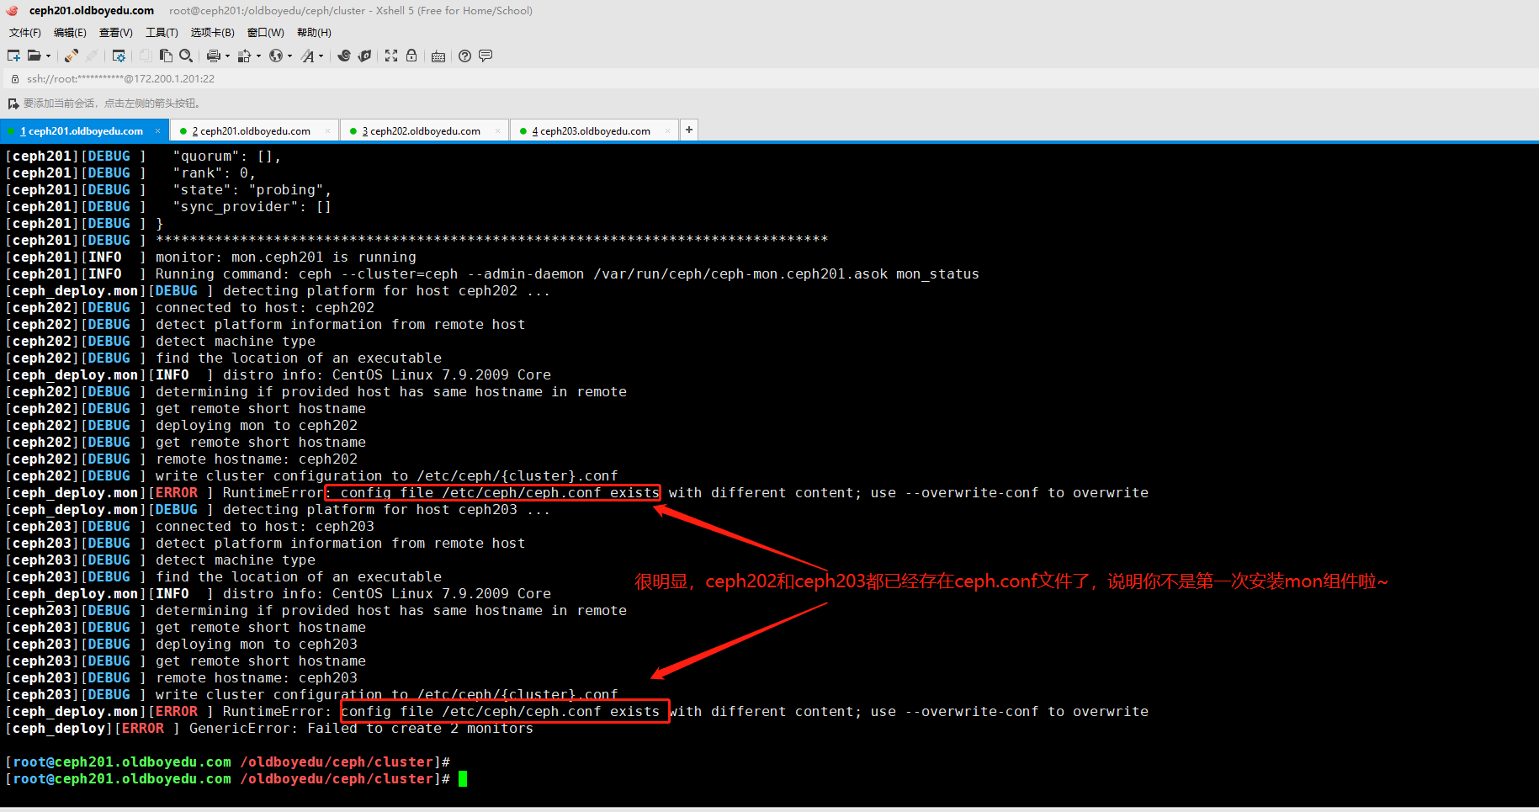Click the Open Session folder icon
Image resolution: width=1539 pixels, height=812 pixels.
[34, 56]
